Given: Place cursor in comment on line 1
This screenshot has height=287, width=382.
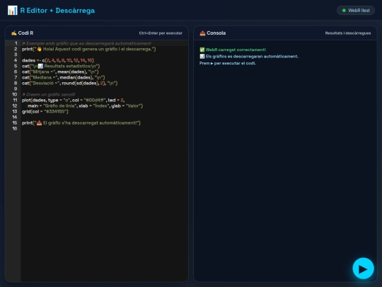Looking at the screenshot, I should coord(86,43).
